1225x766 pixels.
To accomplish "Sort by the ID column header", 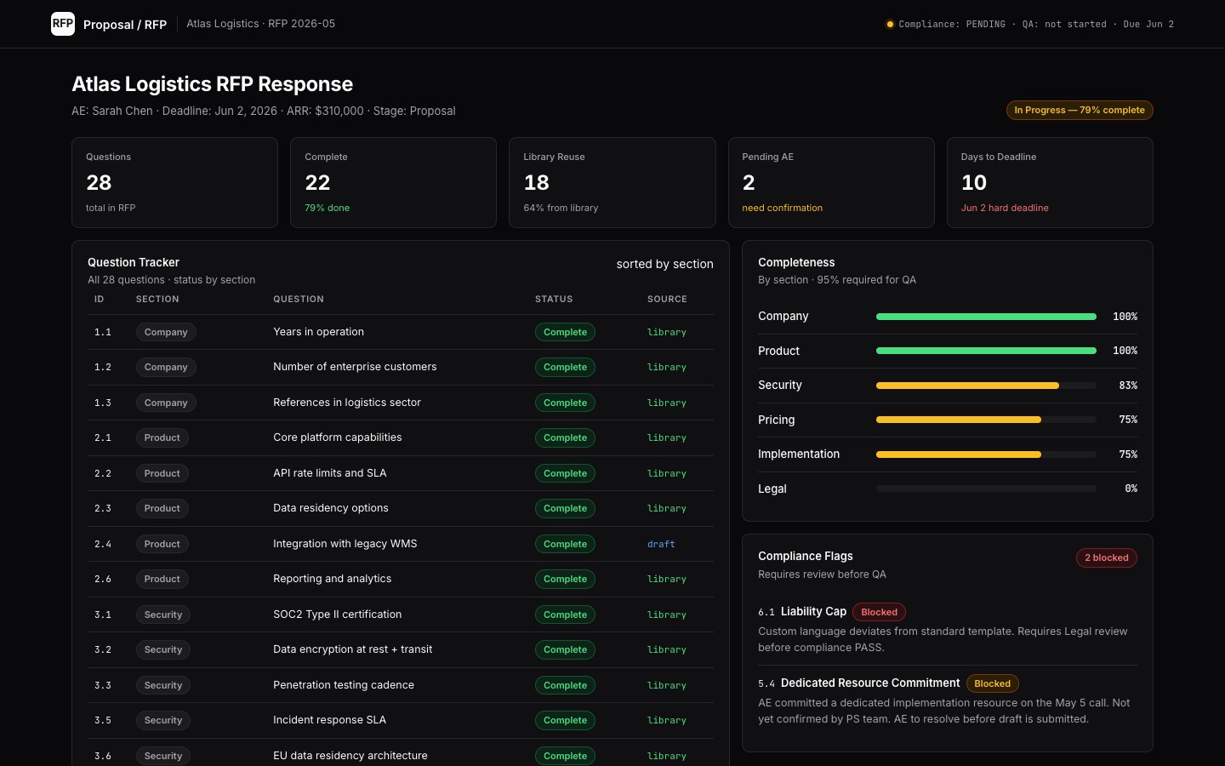I will coord(100,299).
